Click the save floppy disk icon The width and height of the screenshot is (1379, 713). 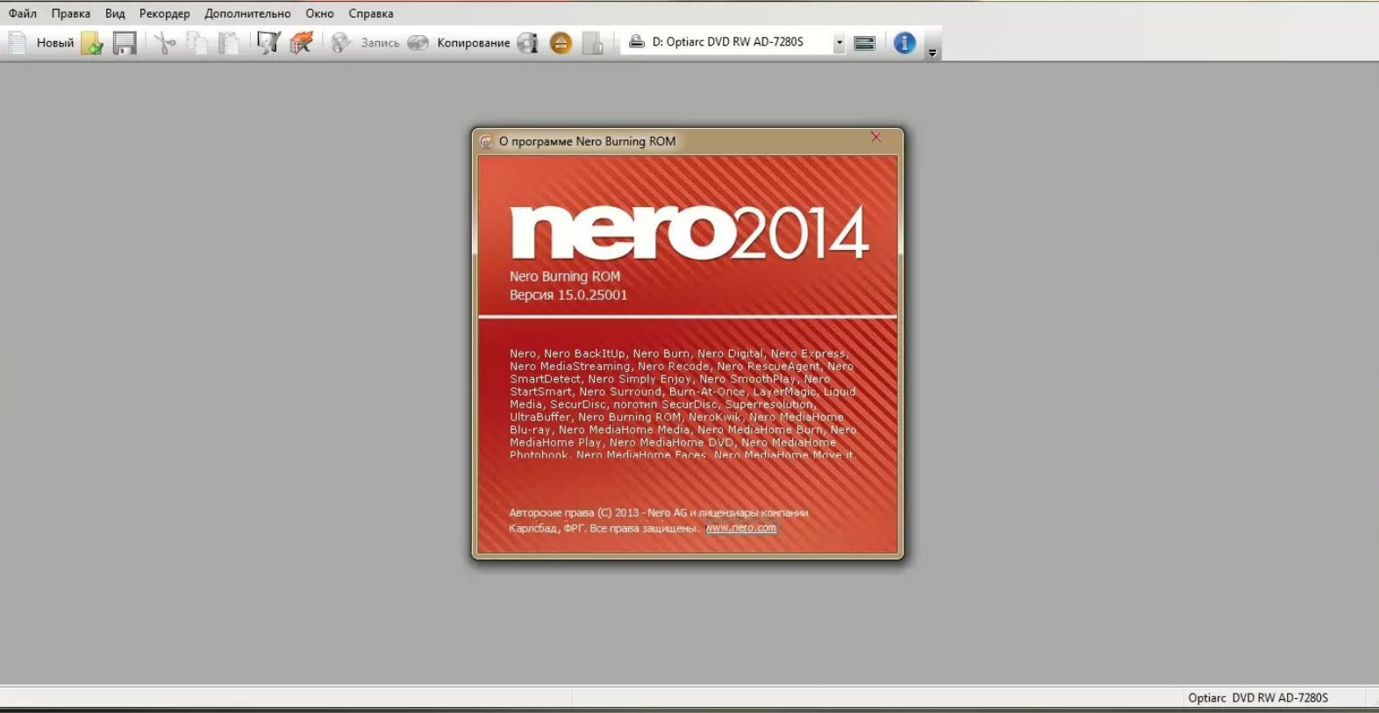(125, 42)
